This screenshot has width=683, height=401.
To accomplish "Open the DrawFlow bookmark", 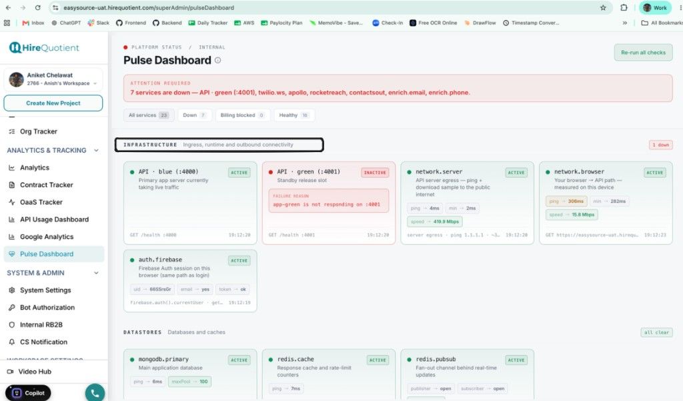I will click(480, 23).
